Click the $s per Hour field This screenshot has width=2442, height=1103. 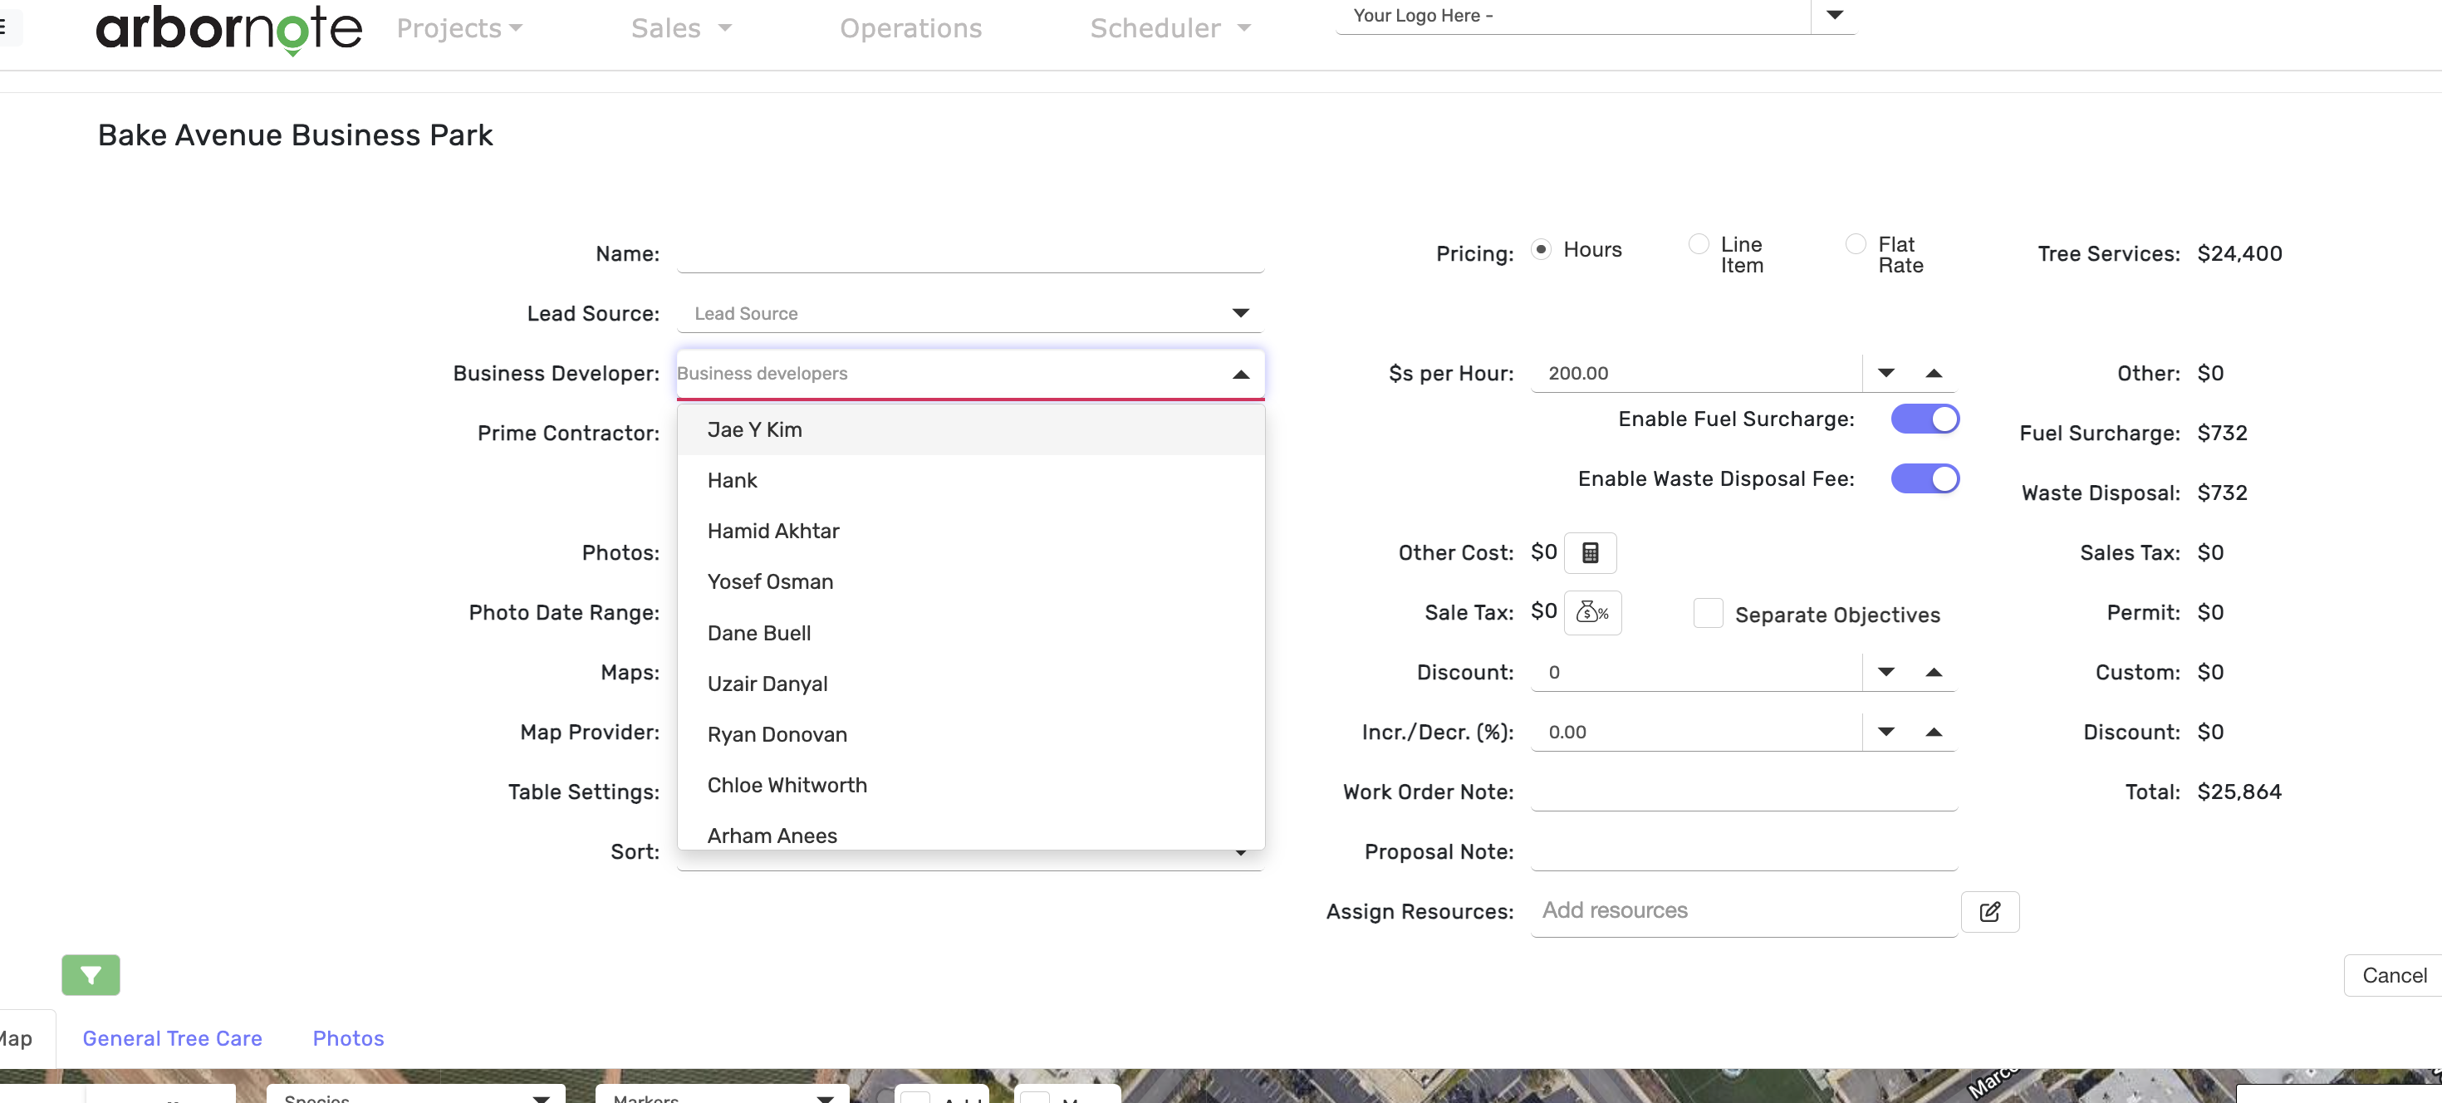(x=1696, y=374)
